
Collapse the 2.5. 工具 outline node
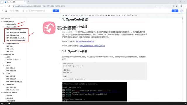click(3, 73)
